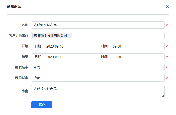
Task: Remove the 成都缘木设计有限公司 tag
Action: pyautogui.click(x=69, y=35)
